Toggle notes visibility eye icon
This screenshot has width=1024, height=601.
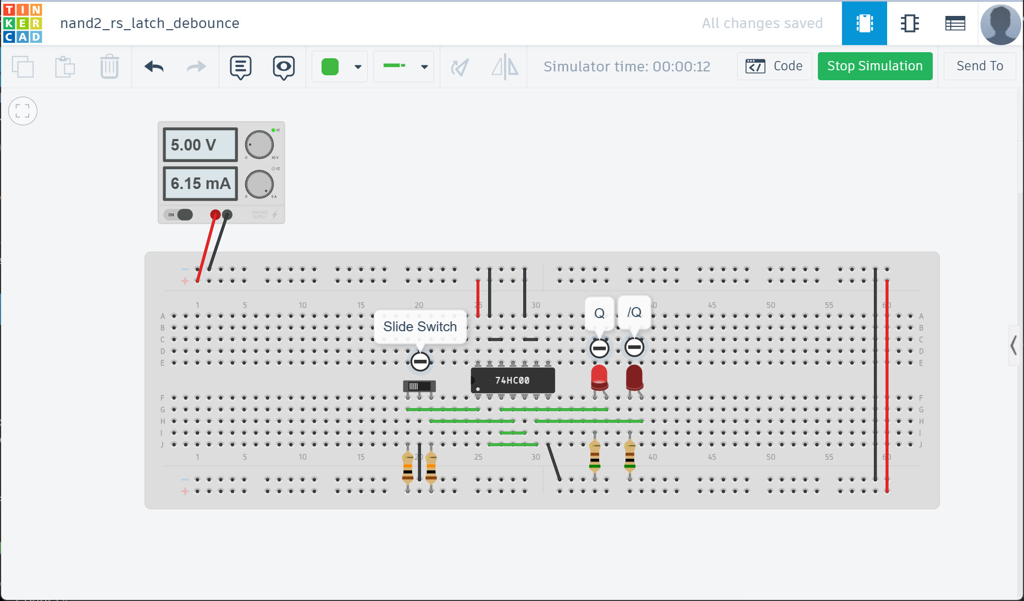[x=284, y=67]
